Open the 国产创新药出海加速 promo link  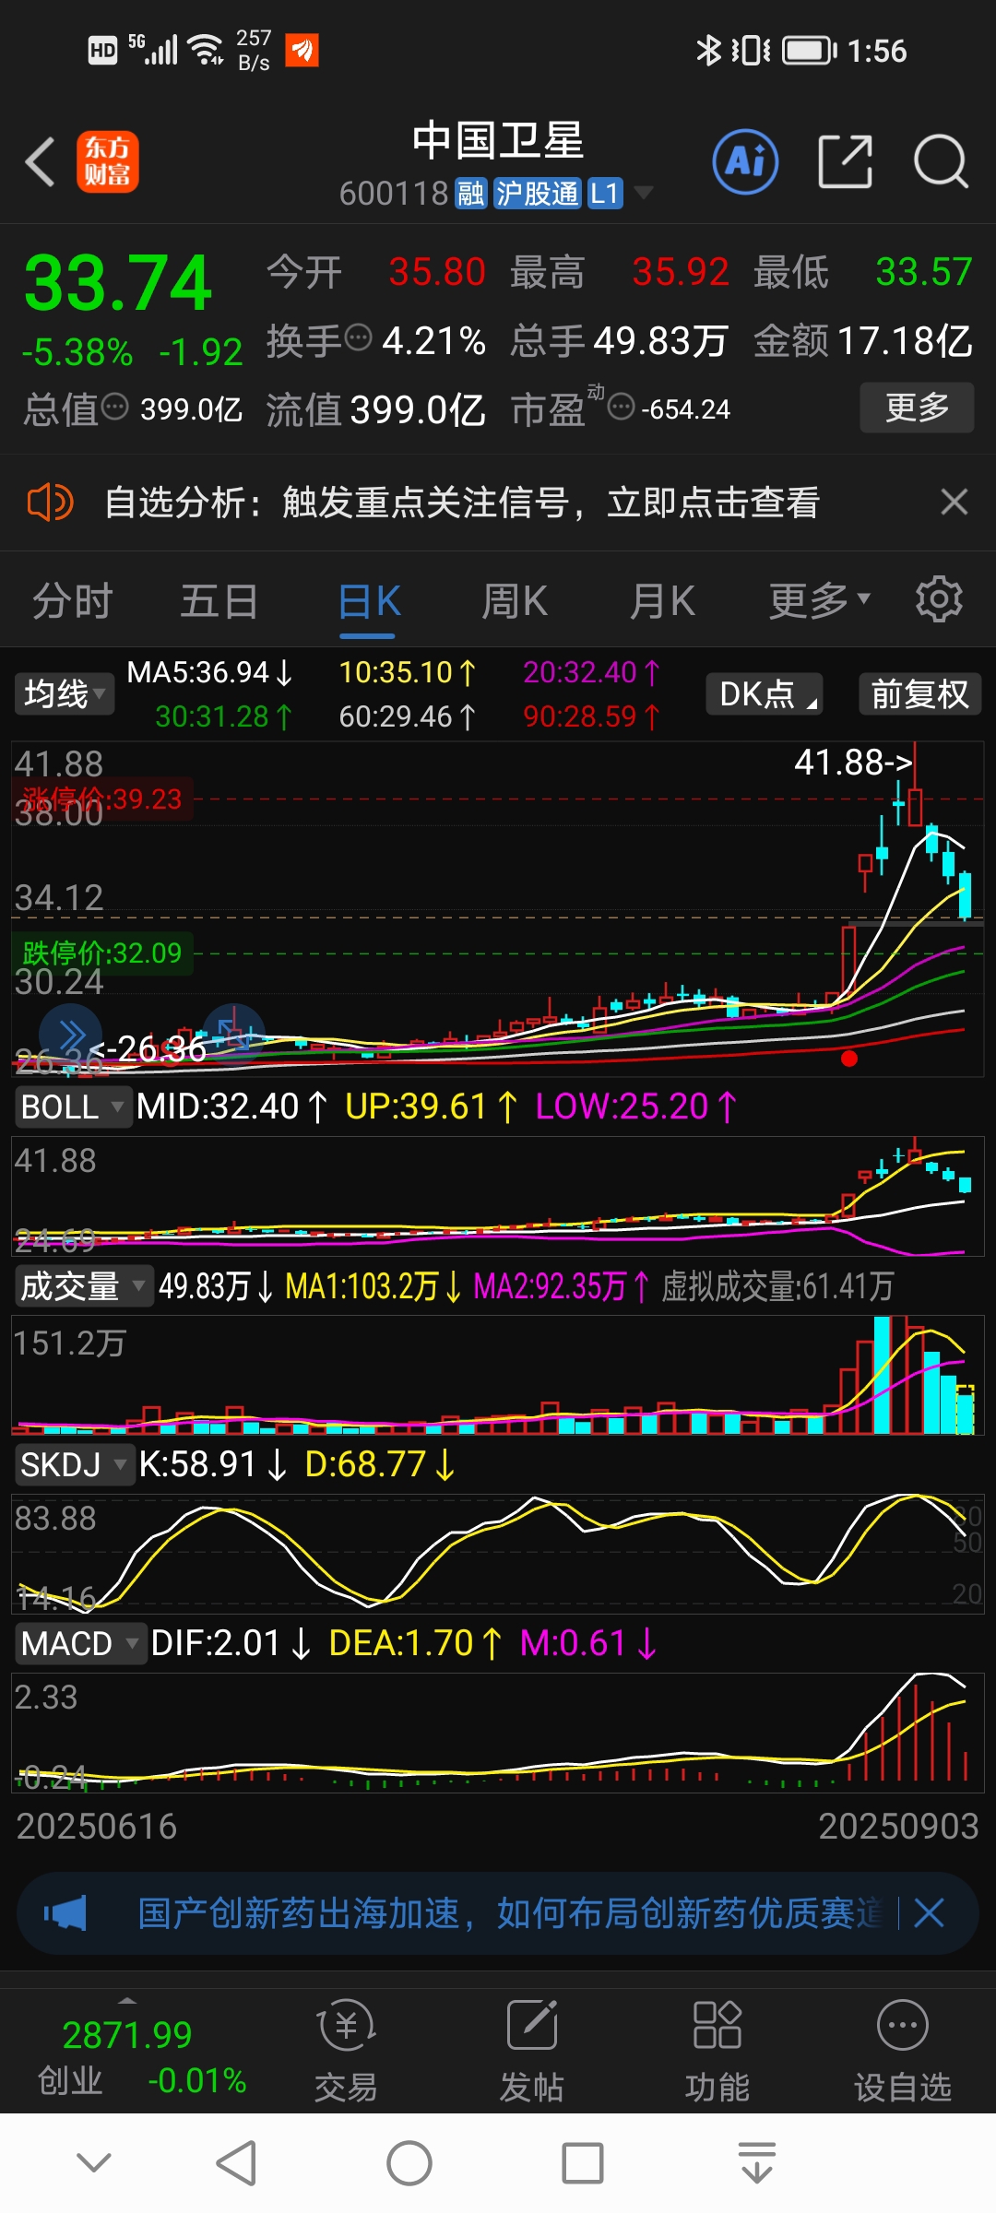(510, 1913)
